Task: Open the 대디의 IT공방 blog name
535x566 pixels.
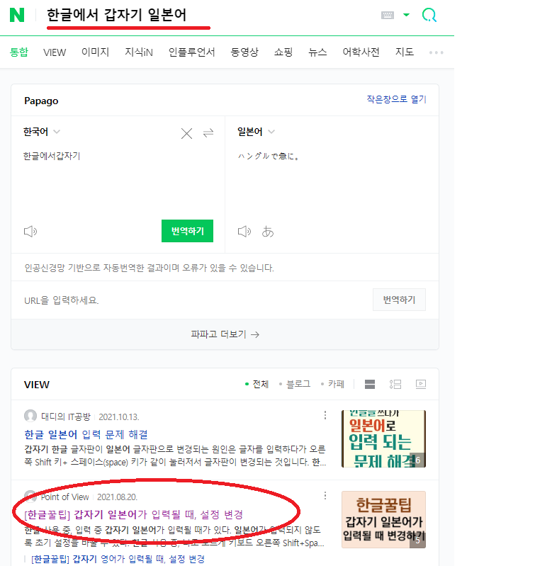Action: coord(66,417)
